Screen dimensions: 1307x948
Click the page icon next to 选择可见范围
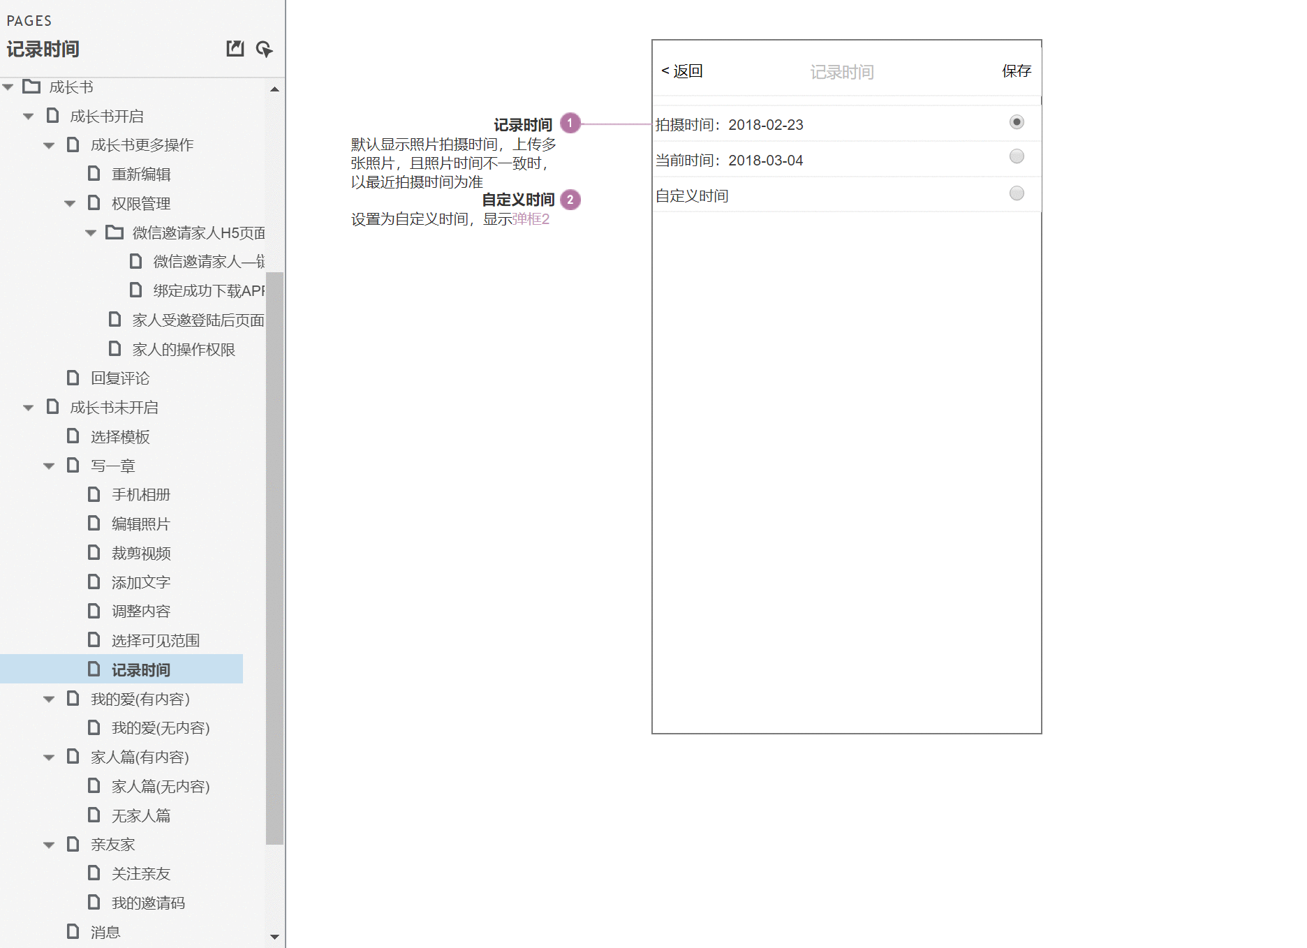click(94, 639)
